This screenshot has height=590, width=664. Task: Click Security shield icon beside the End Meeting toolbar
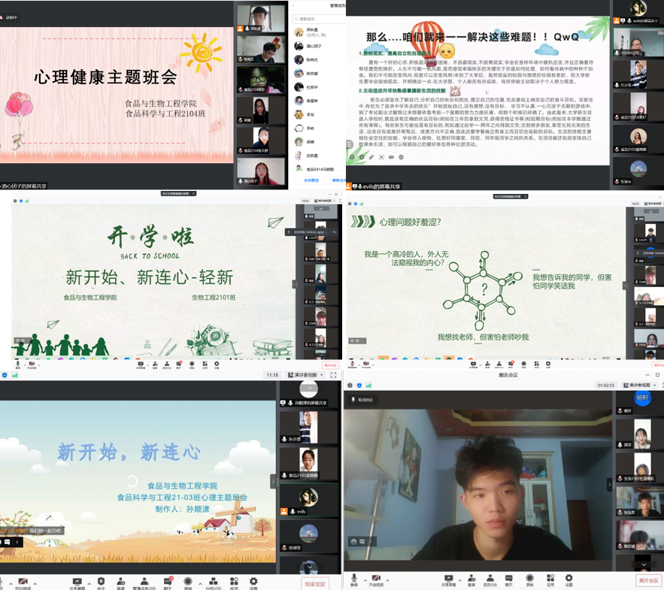[x=101, y=582]
